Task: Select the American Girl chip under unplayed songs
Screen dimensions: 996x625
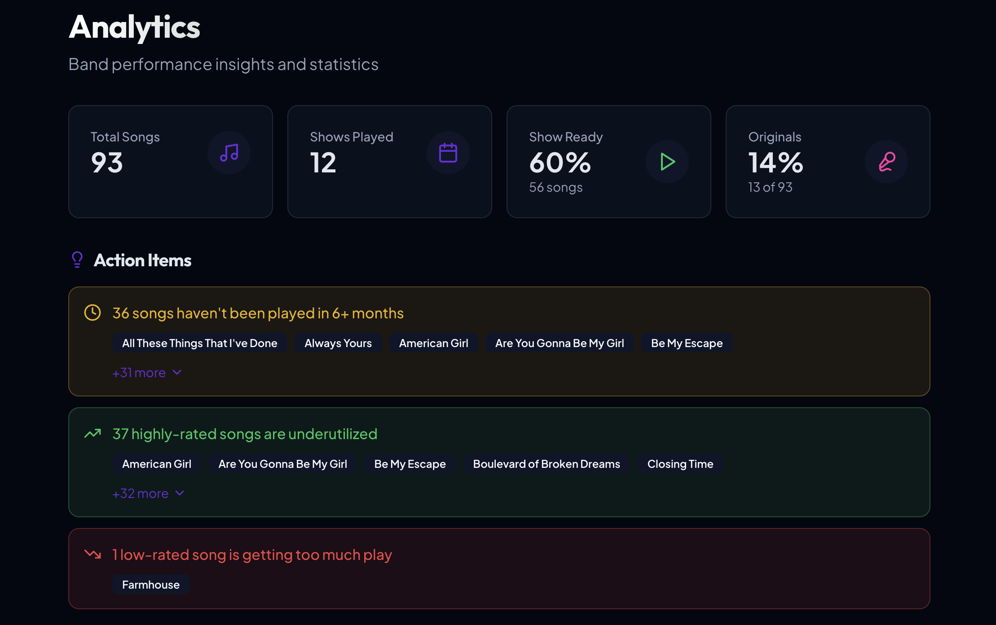Action: click(x=434, y=343)
